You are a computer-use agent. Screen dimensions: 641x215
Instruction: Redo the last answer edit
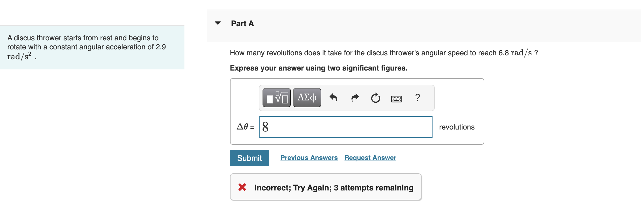[354, 98]
